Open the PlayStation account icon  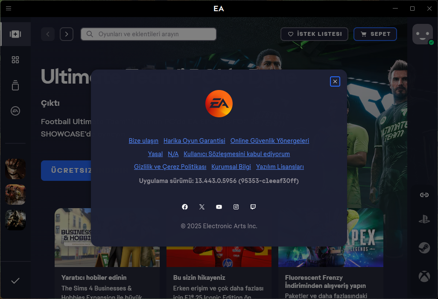(x=424, y=219)
